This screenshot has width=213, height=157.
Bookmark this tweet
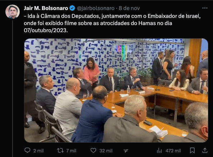[x=192, y=151]
